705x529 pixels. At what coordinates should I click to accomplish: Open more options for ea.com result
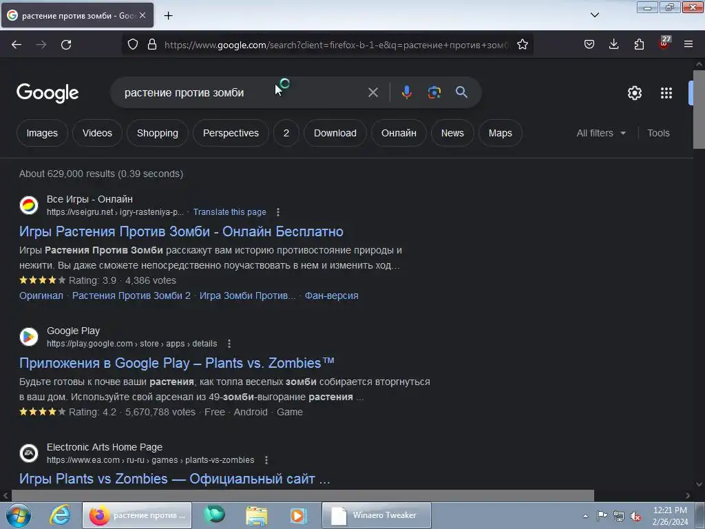(x=266, y=460)
